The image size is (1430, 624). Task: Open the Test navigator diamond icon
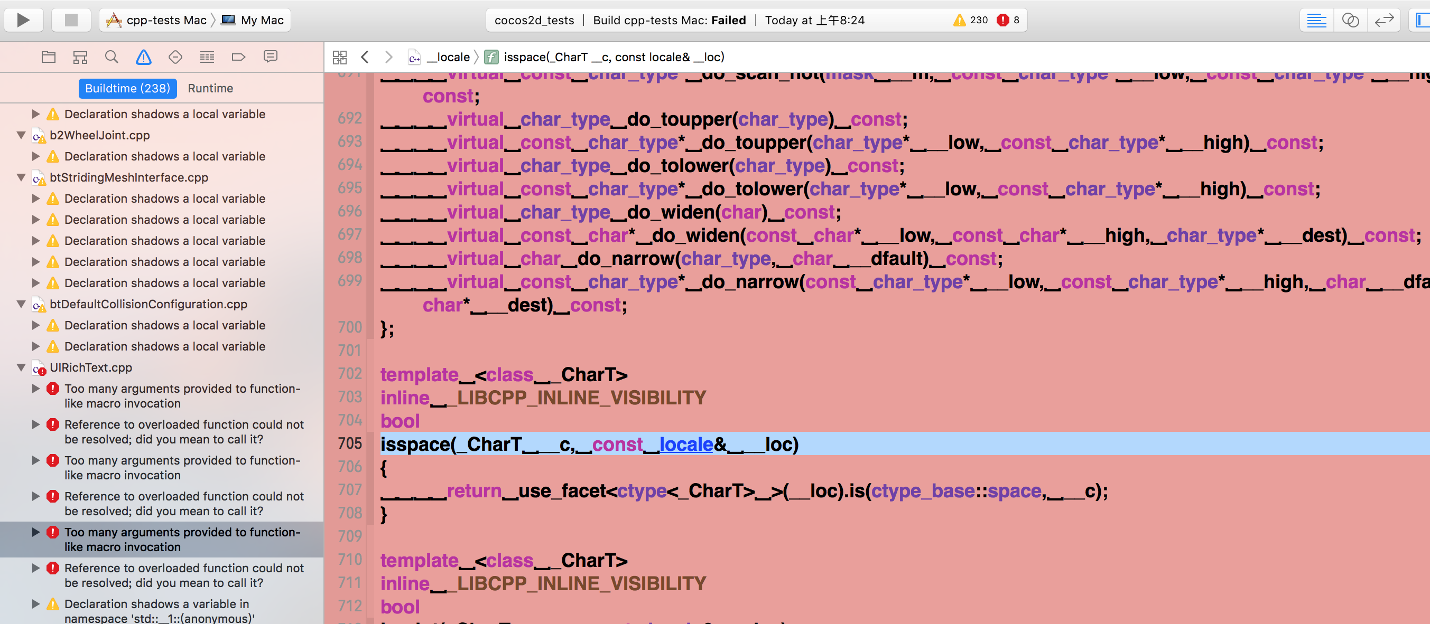coord(175,57)
